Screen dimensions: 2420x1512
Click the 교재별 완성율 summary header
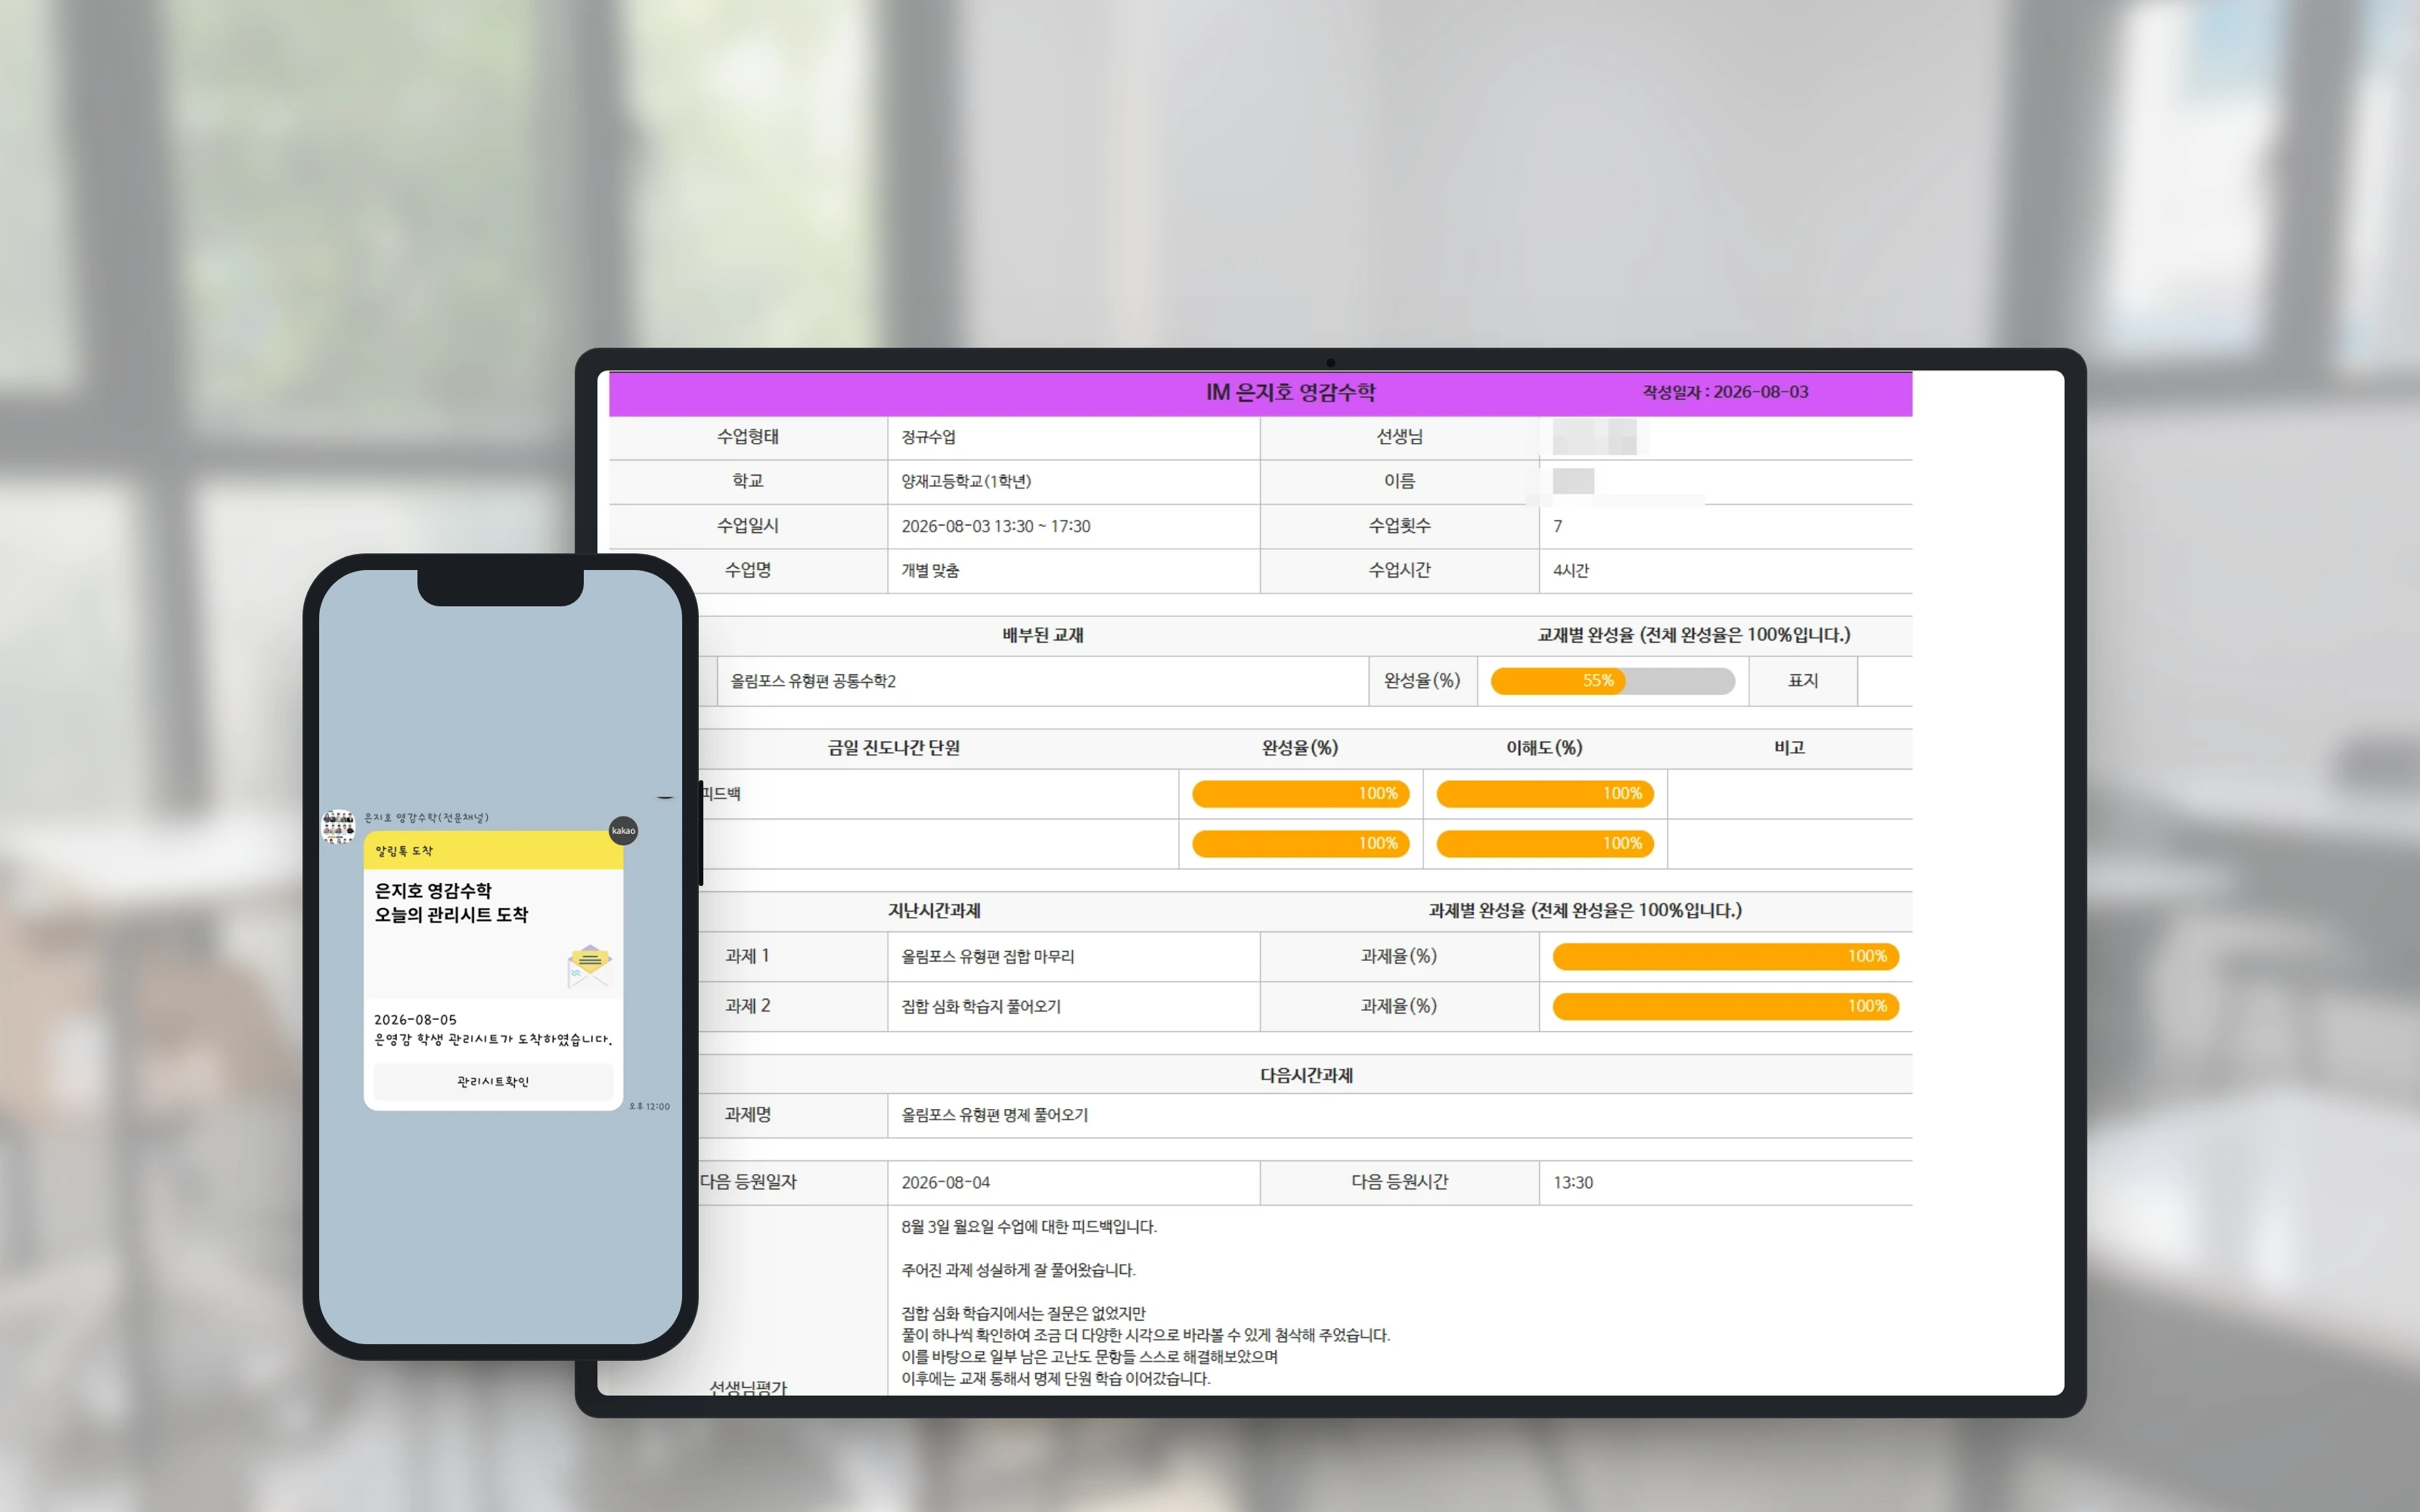[1694, 635]
